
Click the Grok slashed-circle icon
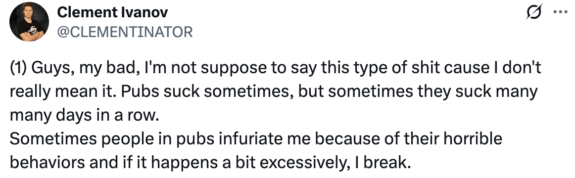click(x=532, y=13)
